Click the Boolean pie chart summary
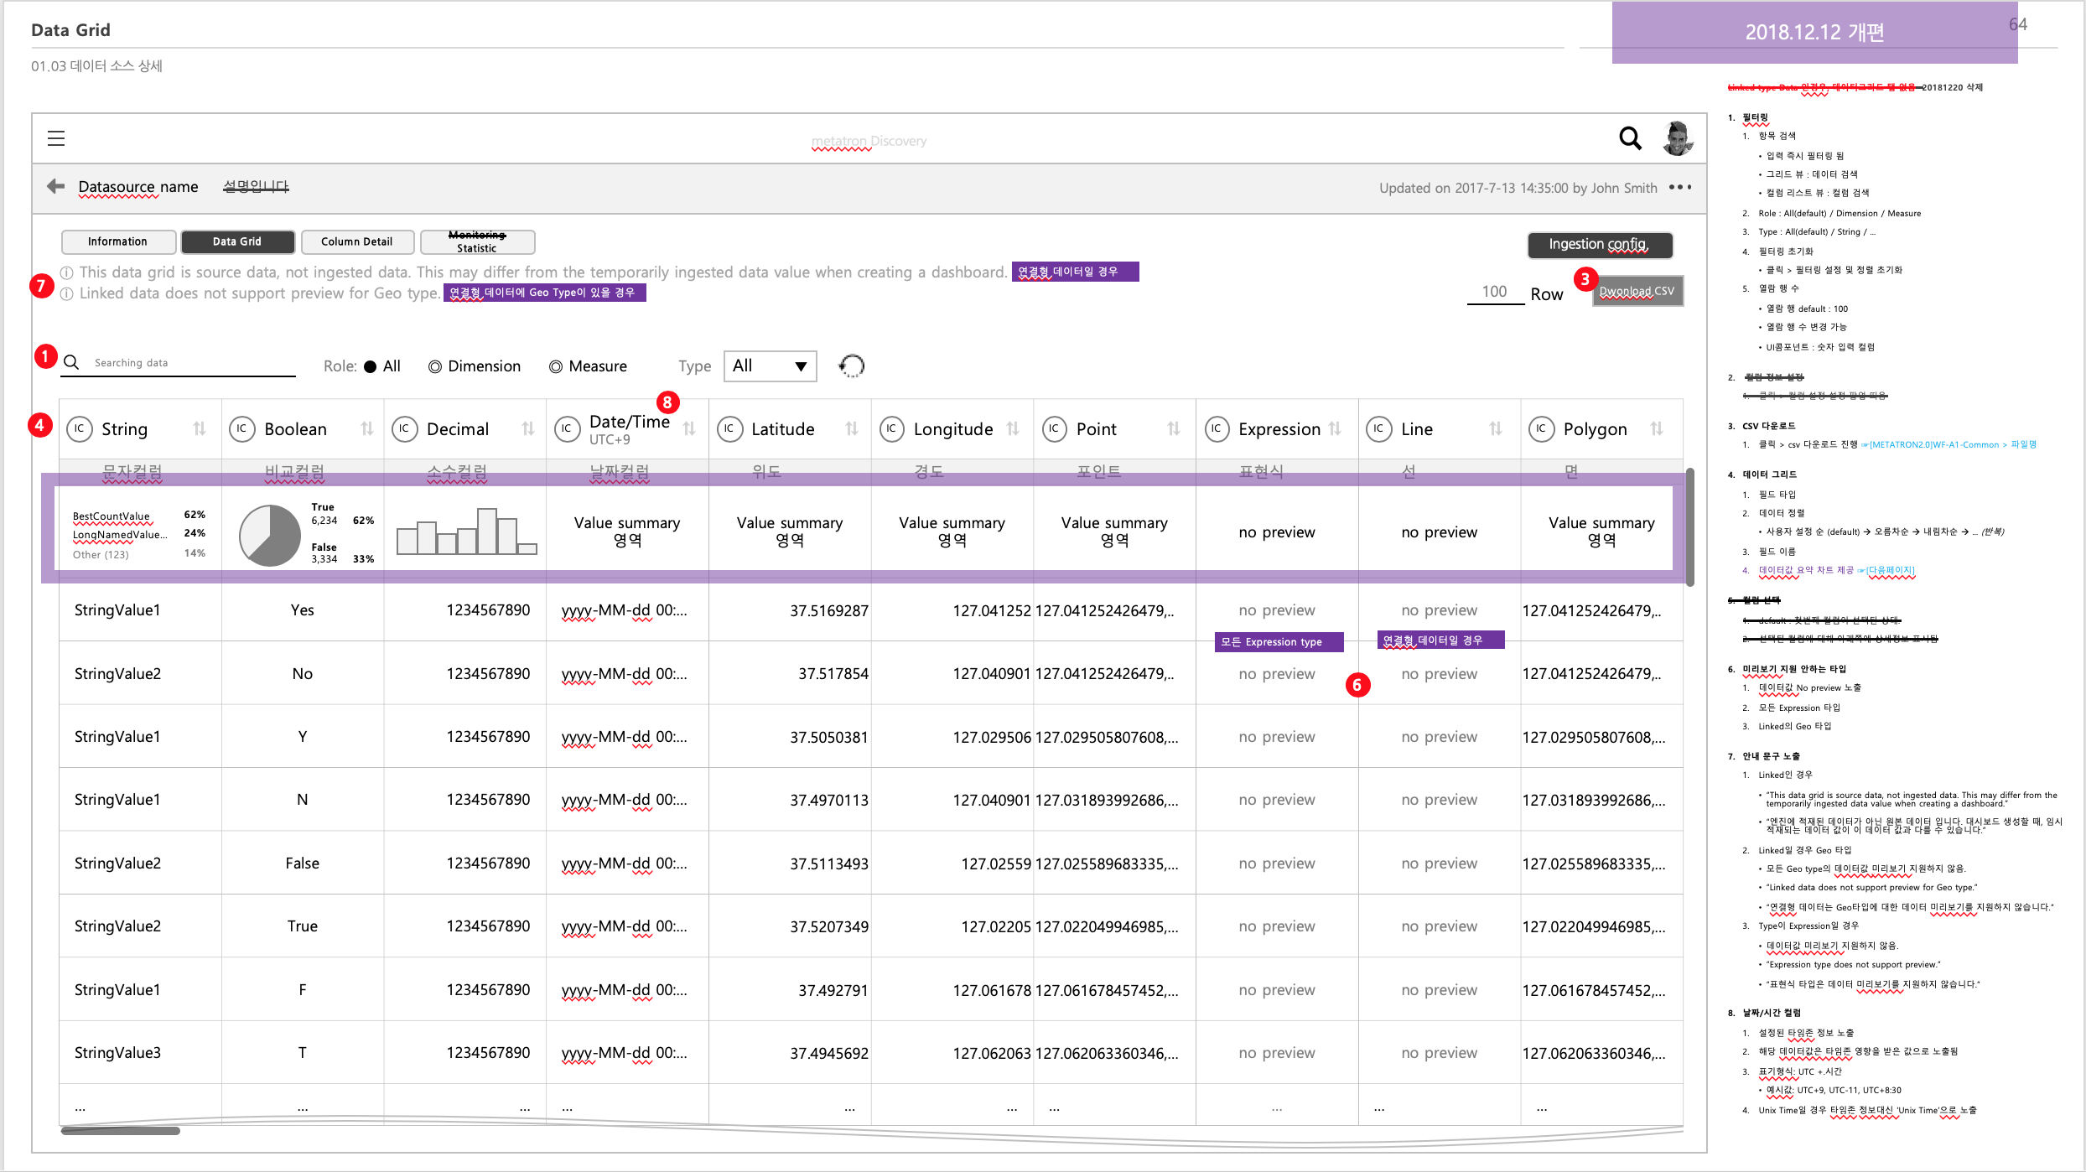 point(269,535)
